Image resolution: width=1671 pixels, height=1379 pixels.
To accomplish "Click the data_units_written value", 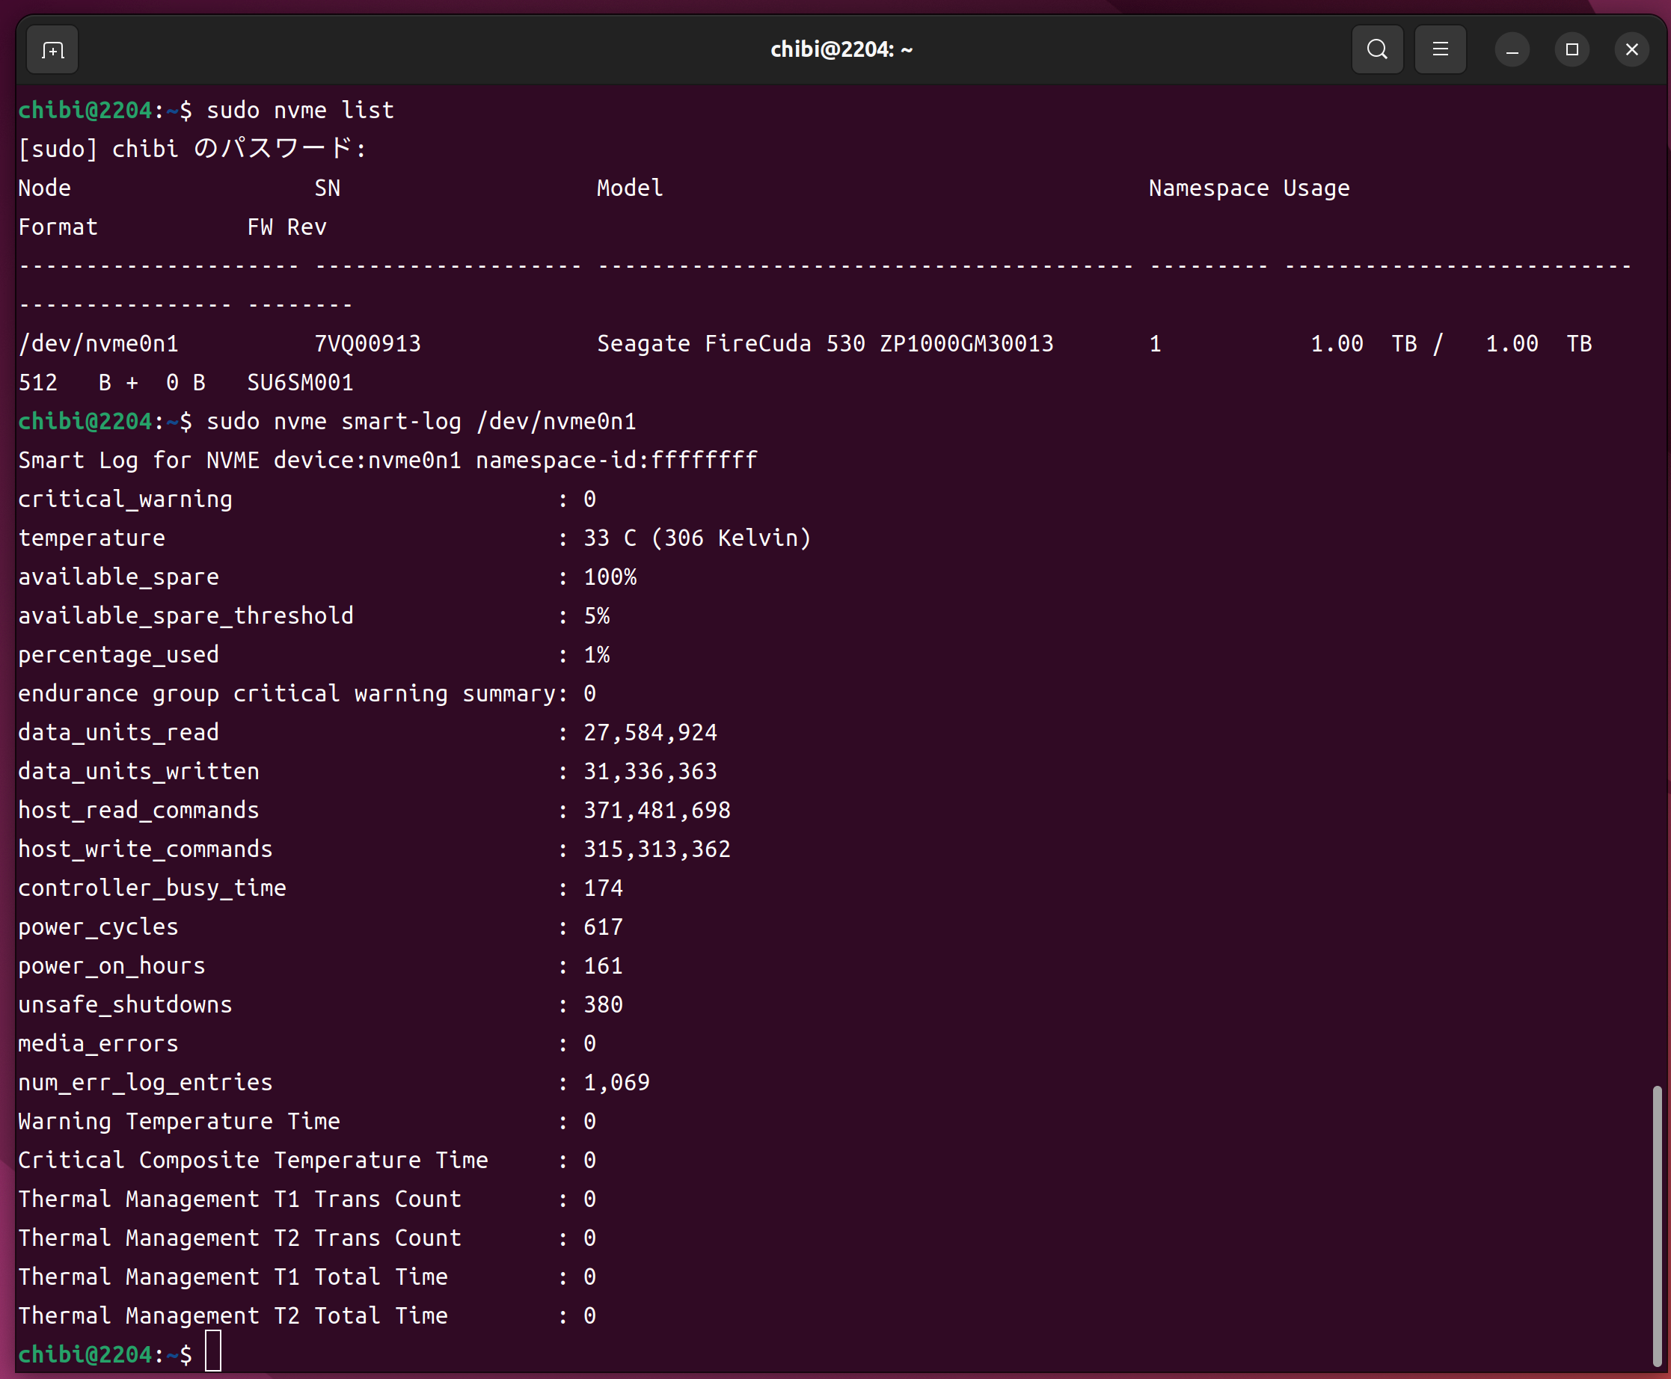I will tap(649, 771).
